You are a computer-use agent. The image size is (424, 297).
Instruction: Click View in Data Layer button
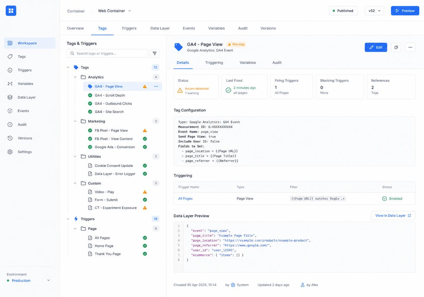tap(393, 215)
